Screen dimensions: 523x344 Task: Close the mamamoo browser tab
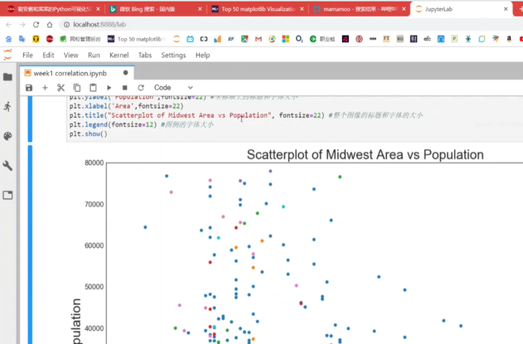coord(404,9)
